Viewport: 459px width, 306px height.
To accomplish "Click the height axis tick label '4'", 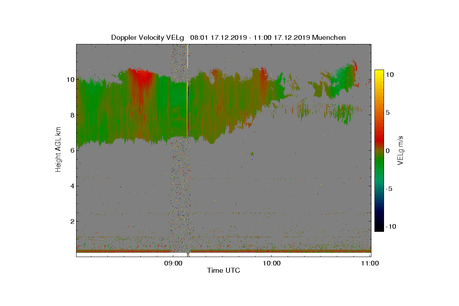I will tap(72, 186).
